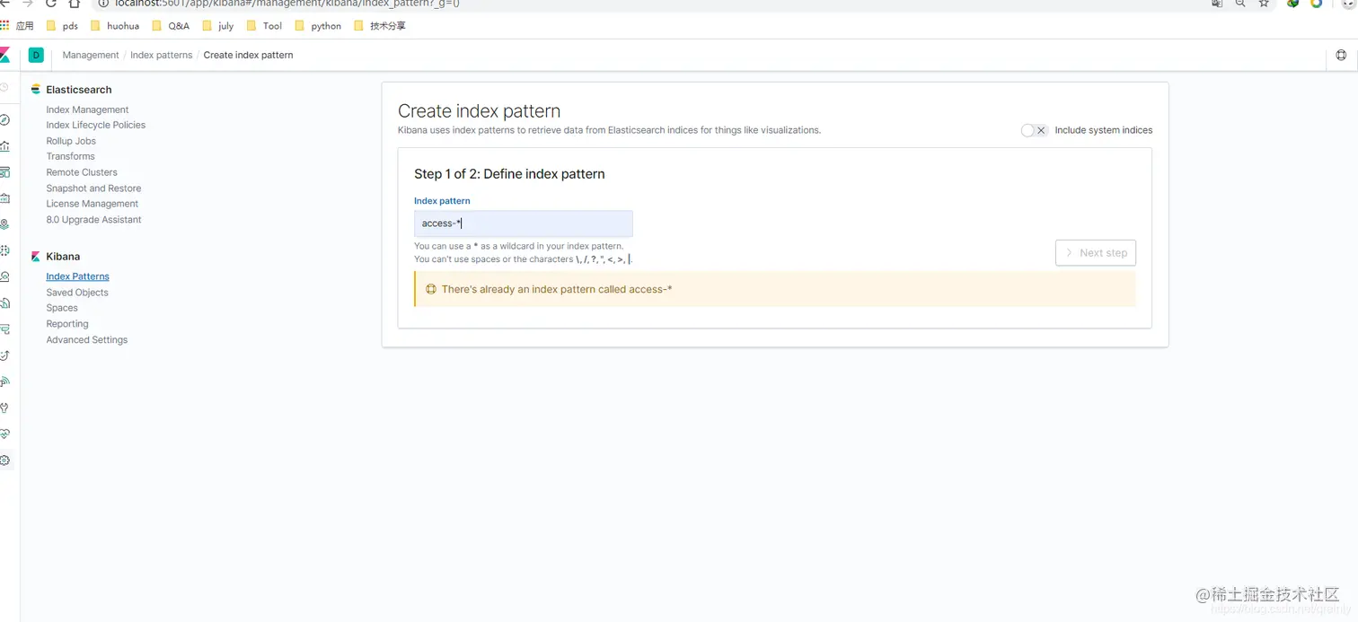Click the already-exists access-* warning message

[775, 289]
